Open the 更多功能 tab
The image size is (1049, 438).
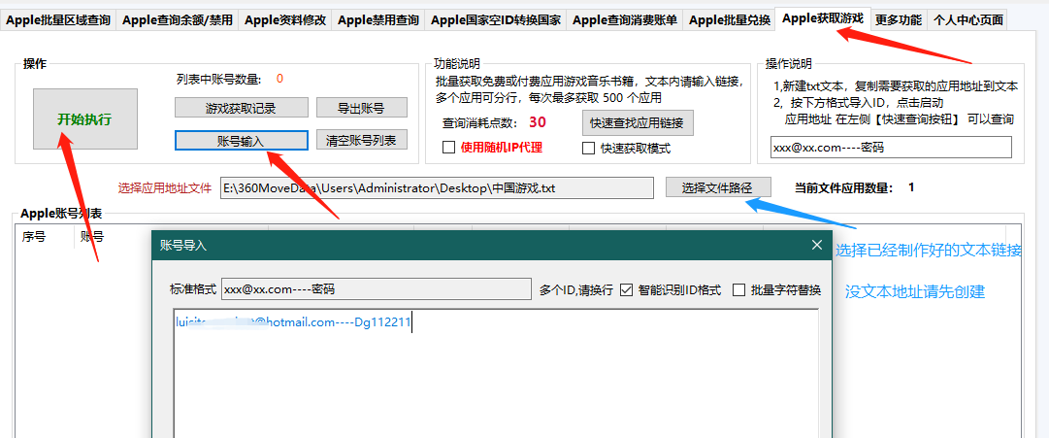(899, 20)
